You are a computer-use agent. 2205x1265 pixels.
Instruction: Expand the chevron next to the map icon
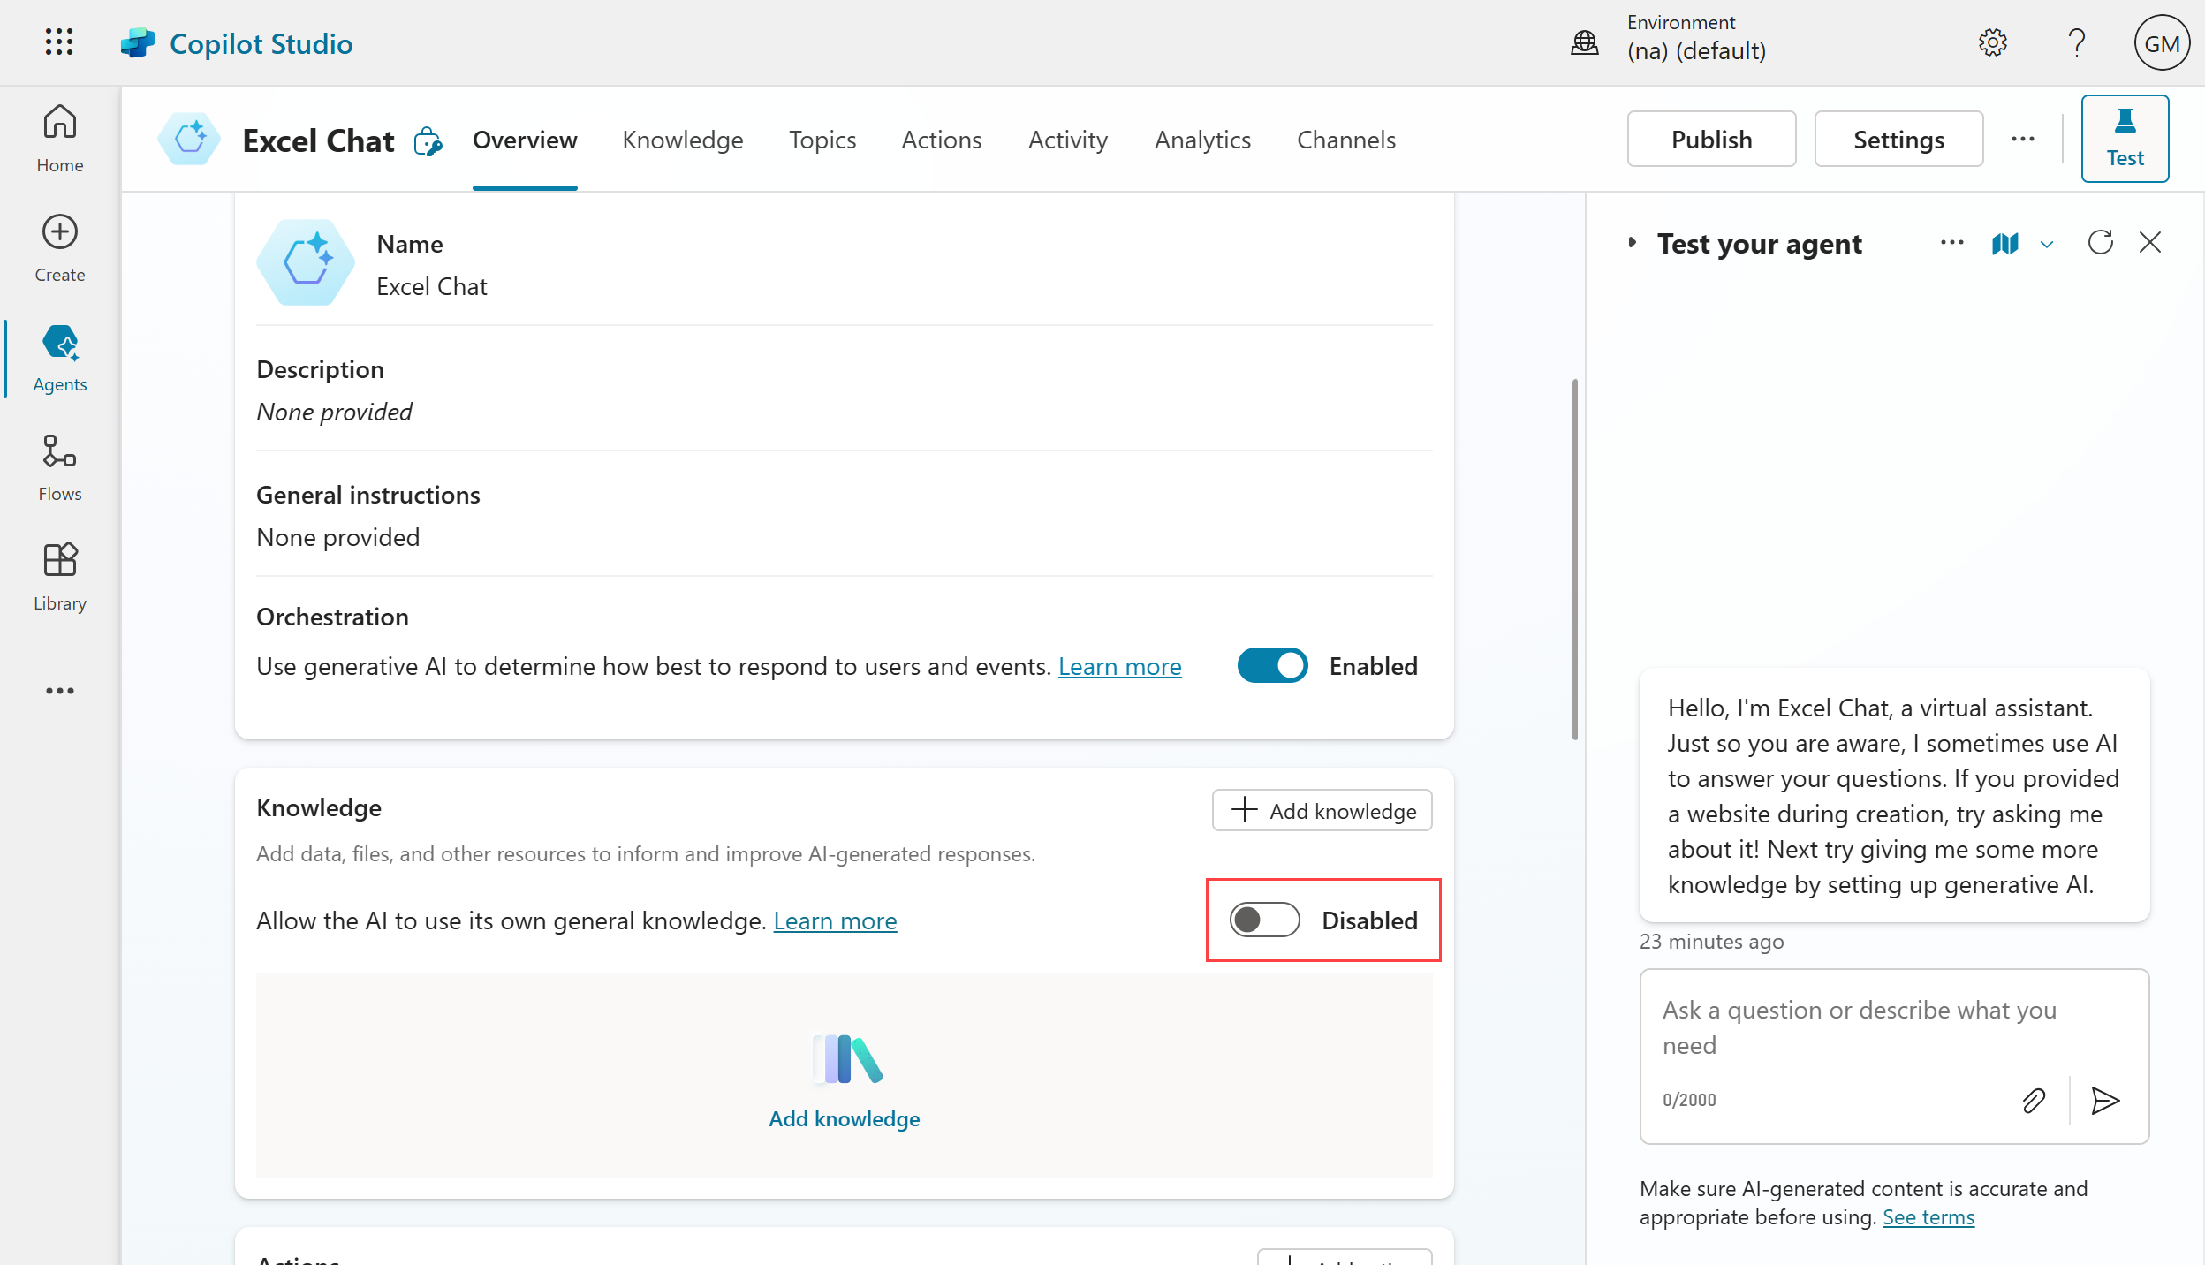click(2047, 245)
